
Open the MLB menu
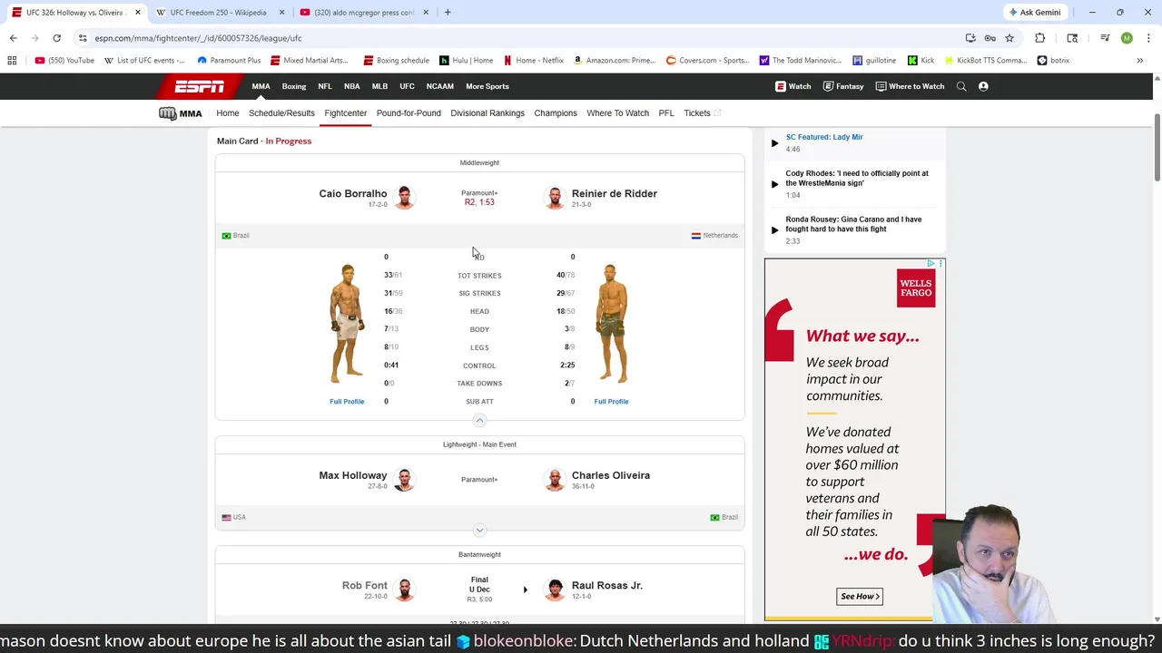point(379,86)
